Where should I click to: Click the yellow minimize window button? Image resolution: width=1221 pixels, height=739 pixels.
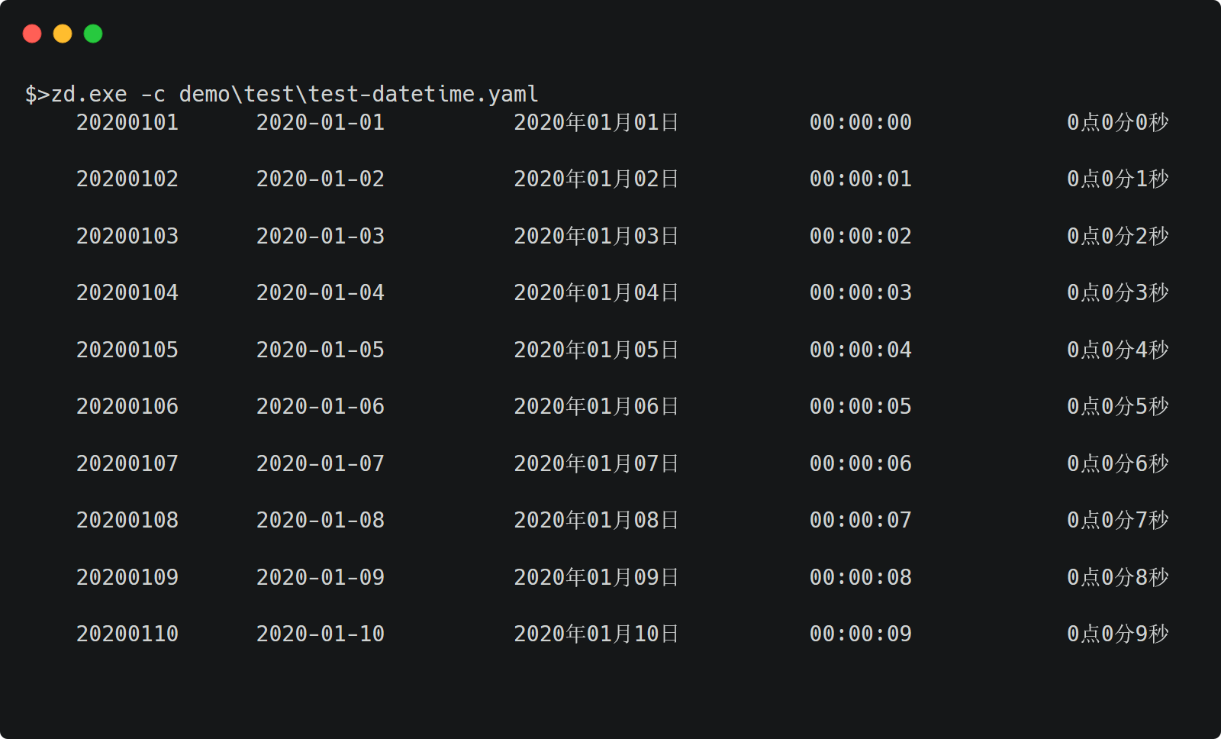[x=63, y=34]
